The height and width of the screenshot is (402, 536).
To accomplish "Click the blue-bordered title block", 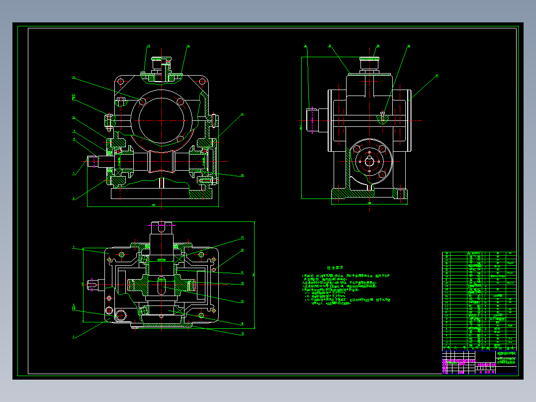I will click(479, 362).
